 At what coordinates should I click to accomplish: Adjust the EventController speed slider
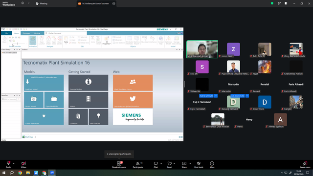(x=18, y=44)
